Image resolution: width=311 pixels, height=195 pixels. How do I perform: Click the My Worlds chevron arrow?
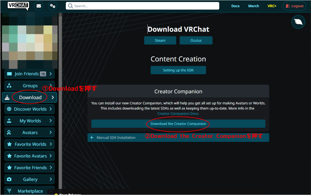point(51,121)
